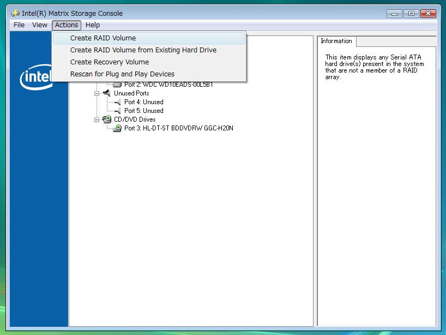
Task: Click the Port 5 unused port icon
Action: click(x=117, y=111)
